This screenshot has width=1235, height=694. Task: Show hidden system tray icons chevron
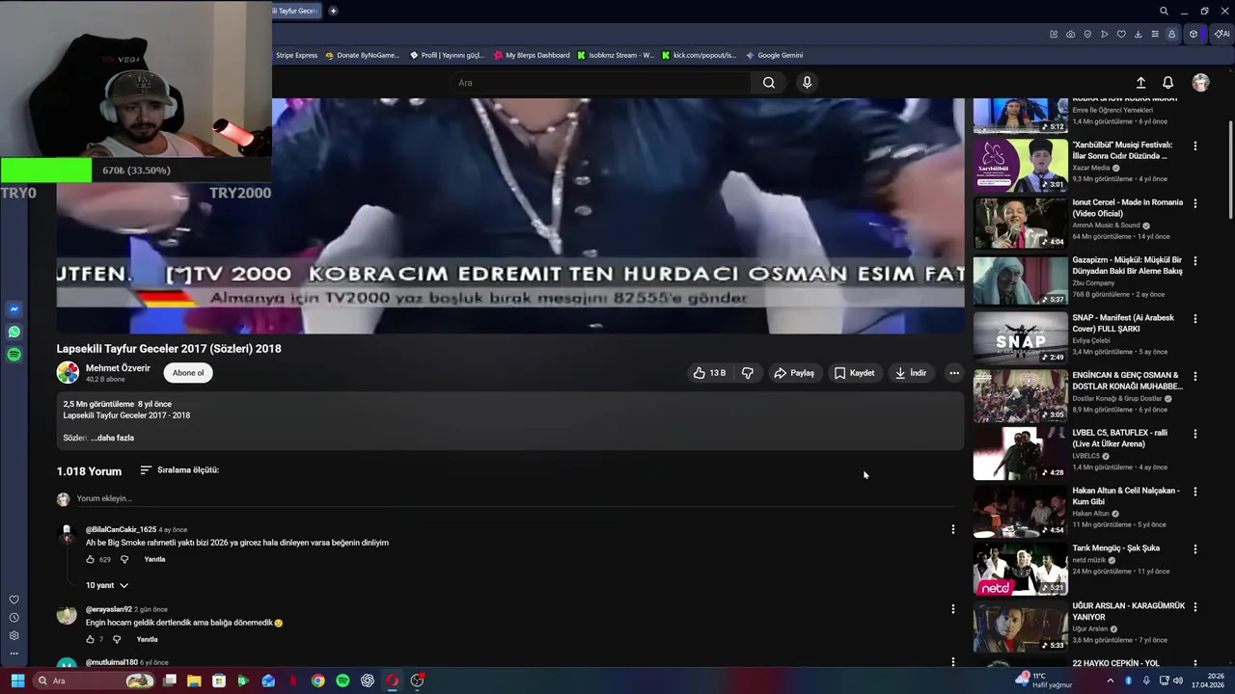pyautogui.click(x=1110, y=681)
